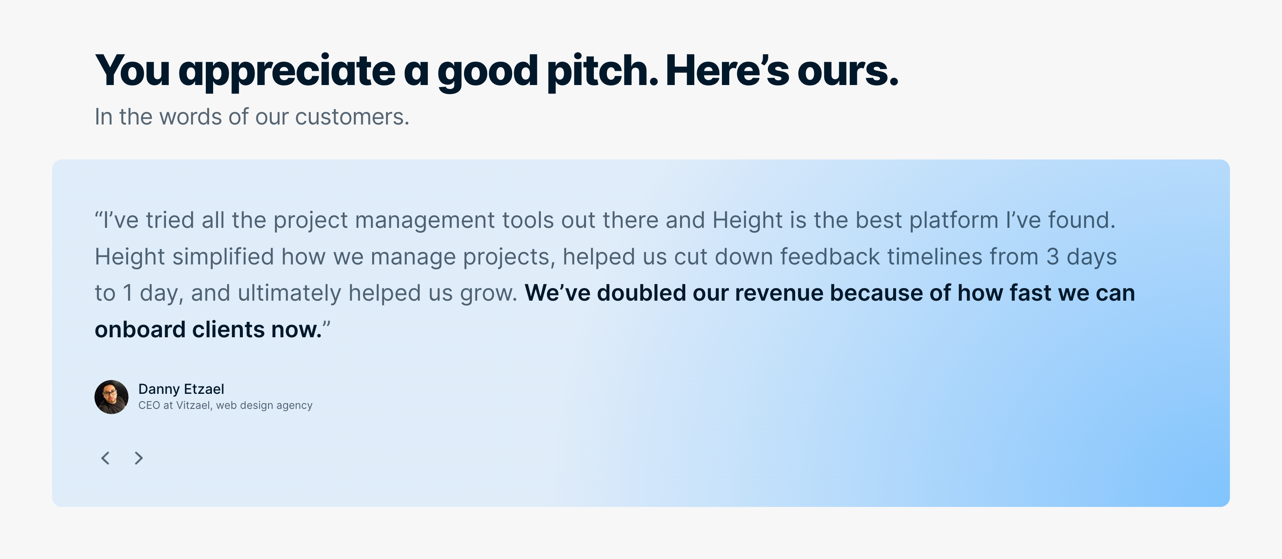Show the next testimonial
Viewport: 1282px width, 559px height.
[139, 458]
